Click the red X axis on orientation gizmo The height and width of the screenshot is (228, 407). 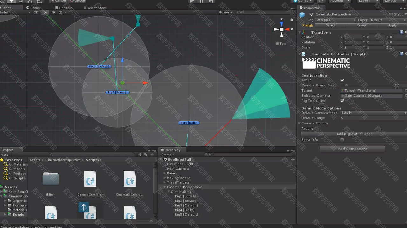tap(288, 29)
